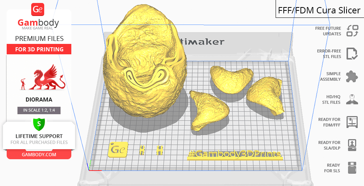
Task: Click the Gambody 'Ge' red logo
Action: pyautogui.click(x=39, y=9)
